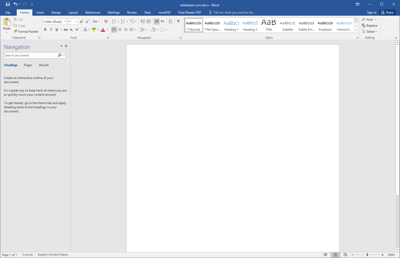The image size is (400, 258).
Task: Apply superscript formatting
Action: [77, 30]
